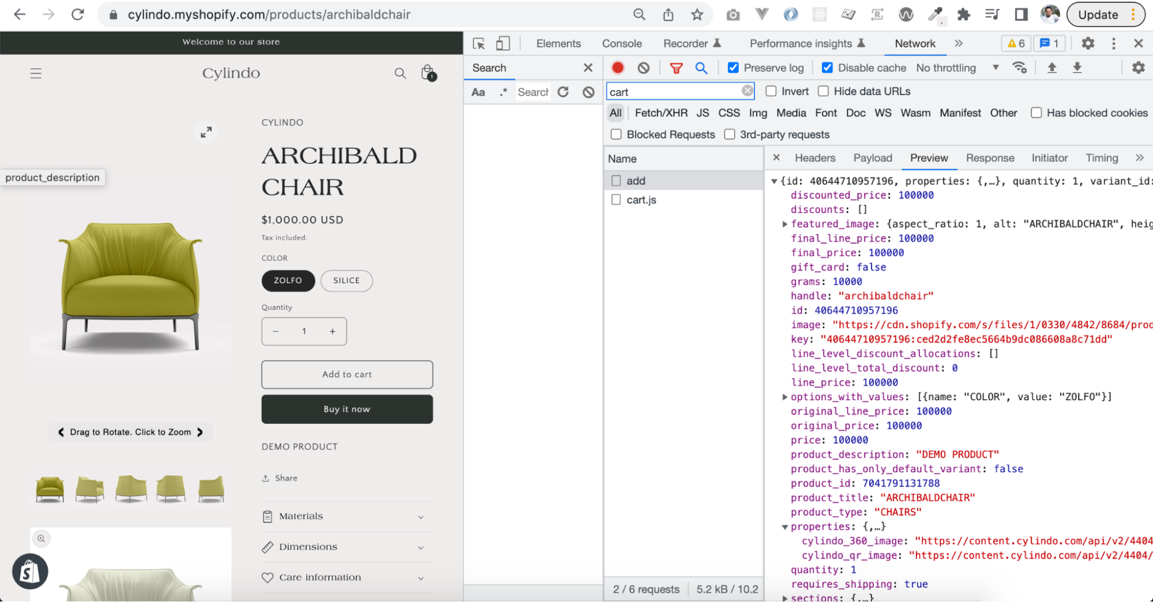Screen dimensions: 1153x602
Task: Open browser extensions puzzle icon
Action: (x=964, y=14)
